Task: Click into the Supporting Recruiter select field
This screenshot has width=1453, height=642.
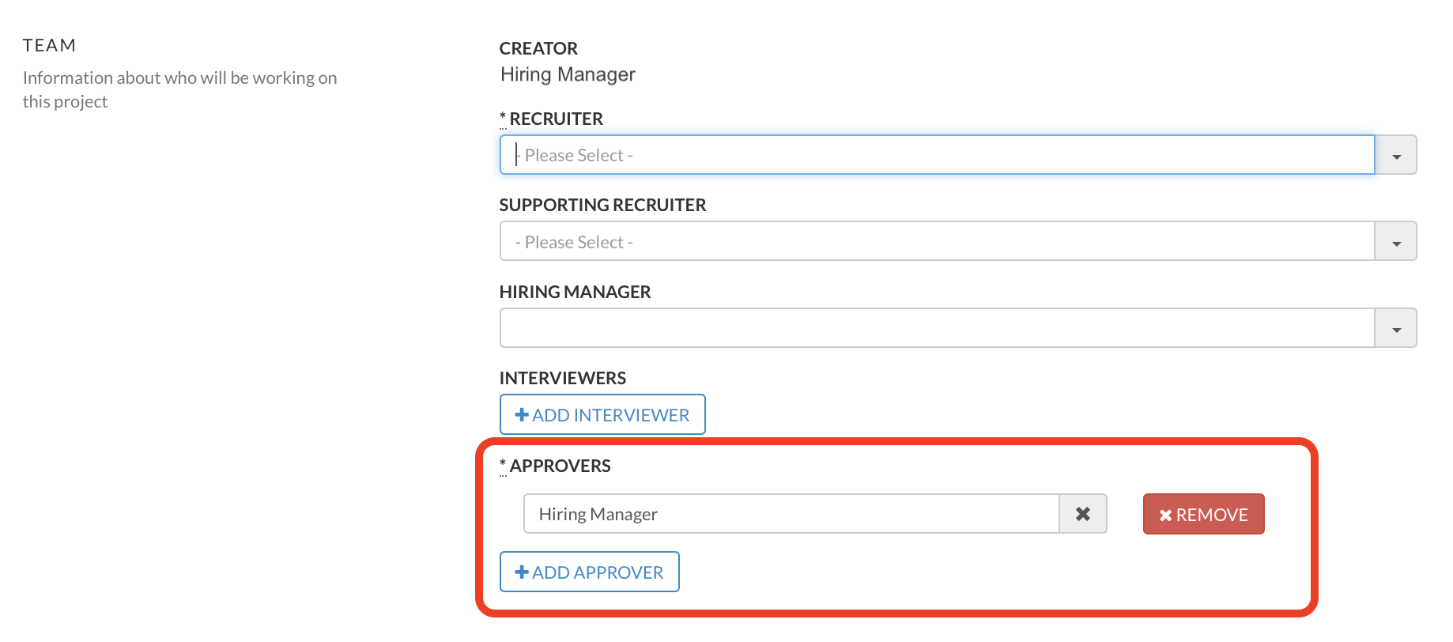Action: (936, 242)
